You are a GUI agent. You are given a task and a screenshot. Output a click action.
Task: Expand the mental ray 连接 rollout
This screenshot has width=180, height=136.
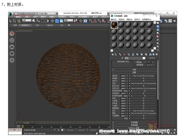point(134,128)
